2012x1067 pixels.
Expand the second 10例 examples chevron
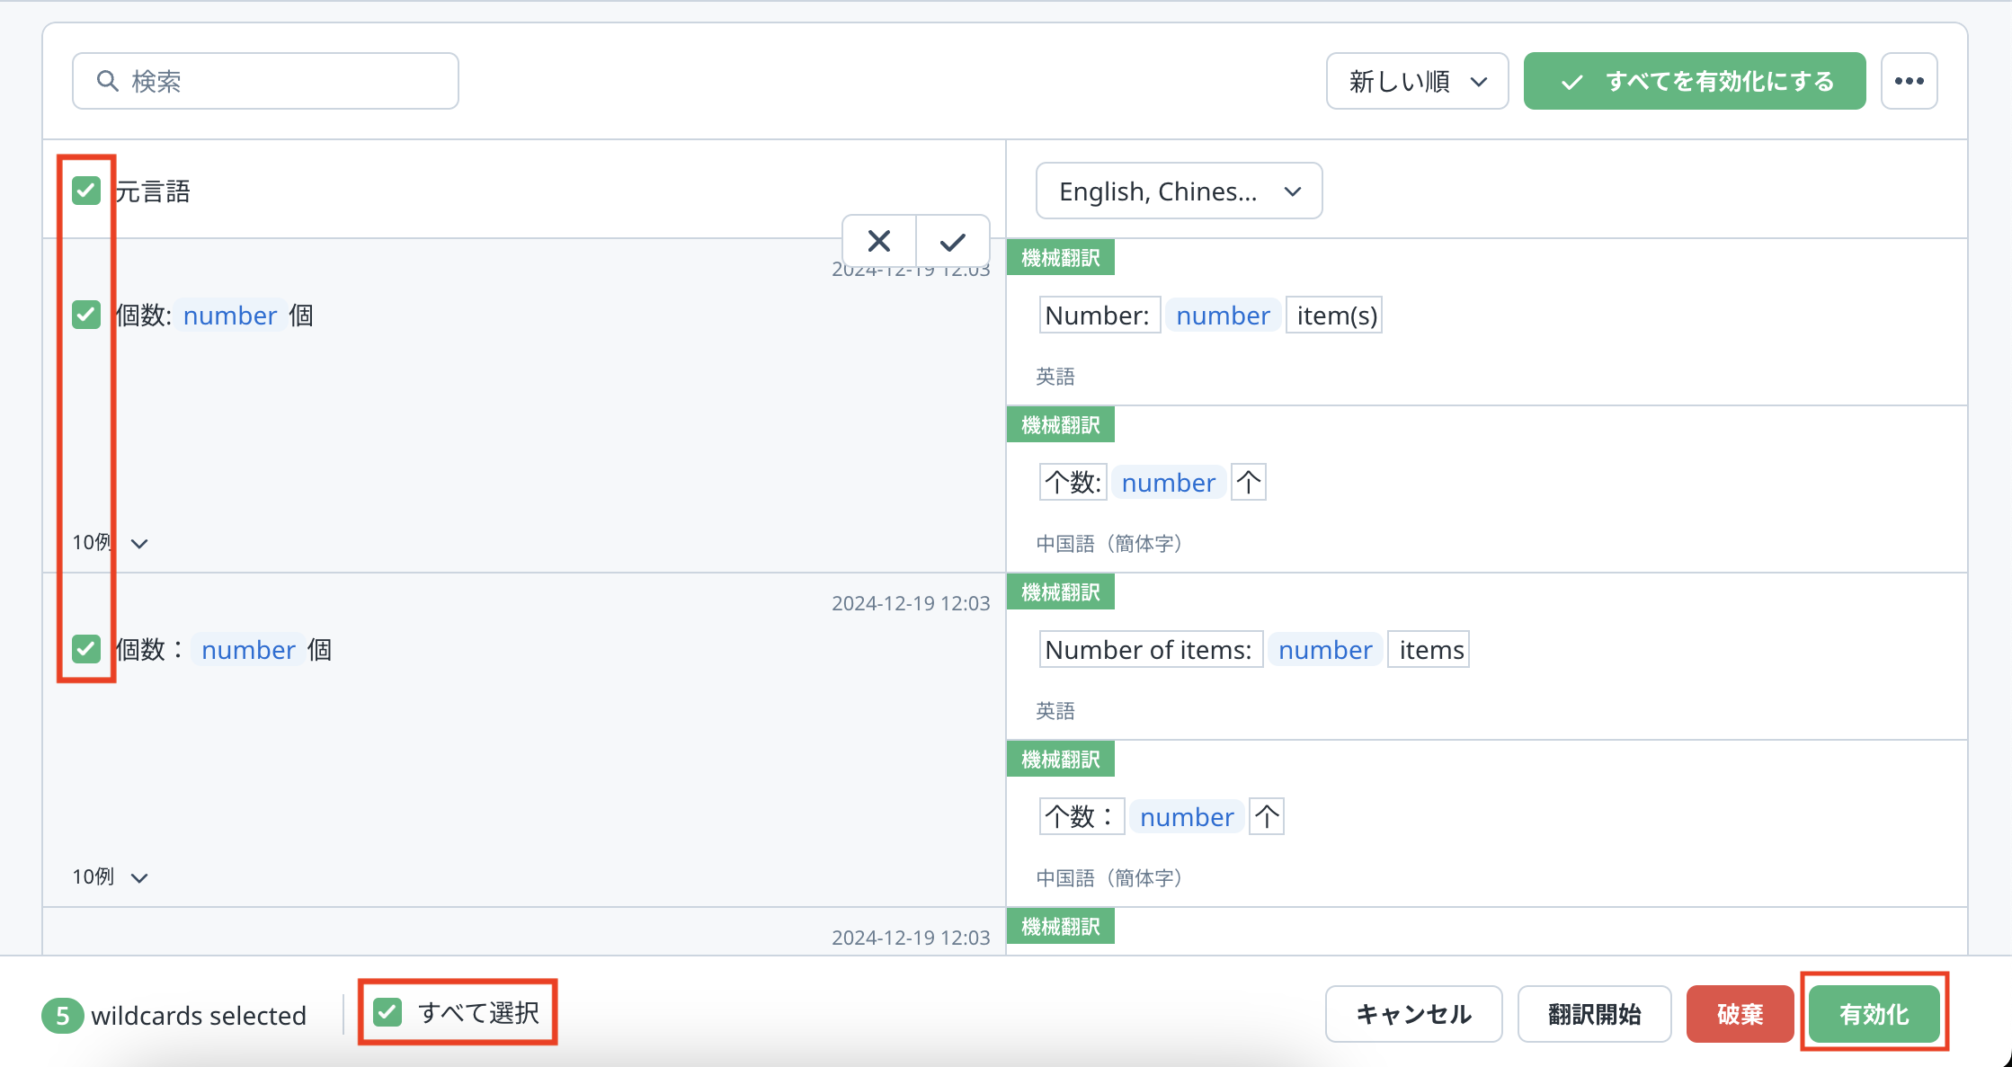point(138,877)
